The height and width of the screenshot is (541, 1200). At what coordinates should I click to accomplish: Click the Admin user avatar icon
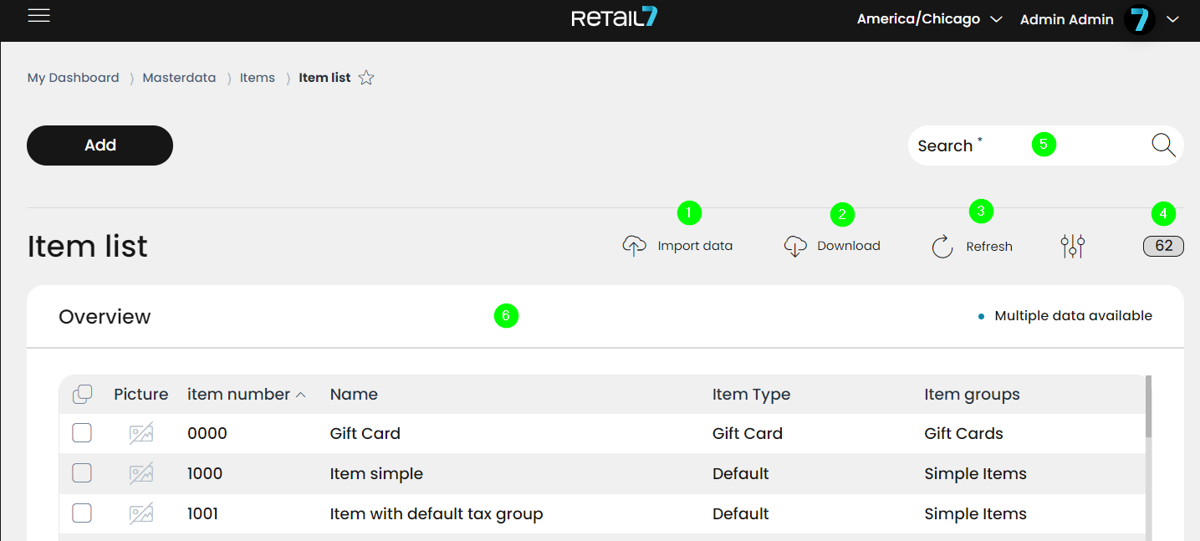coord(1139,19)
